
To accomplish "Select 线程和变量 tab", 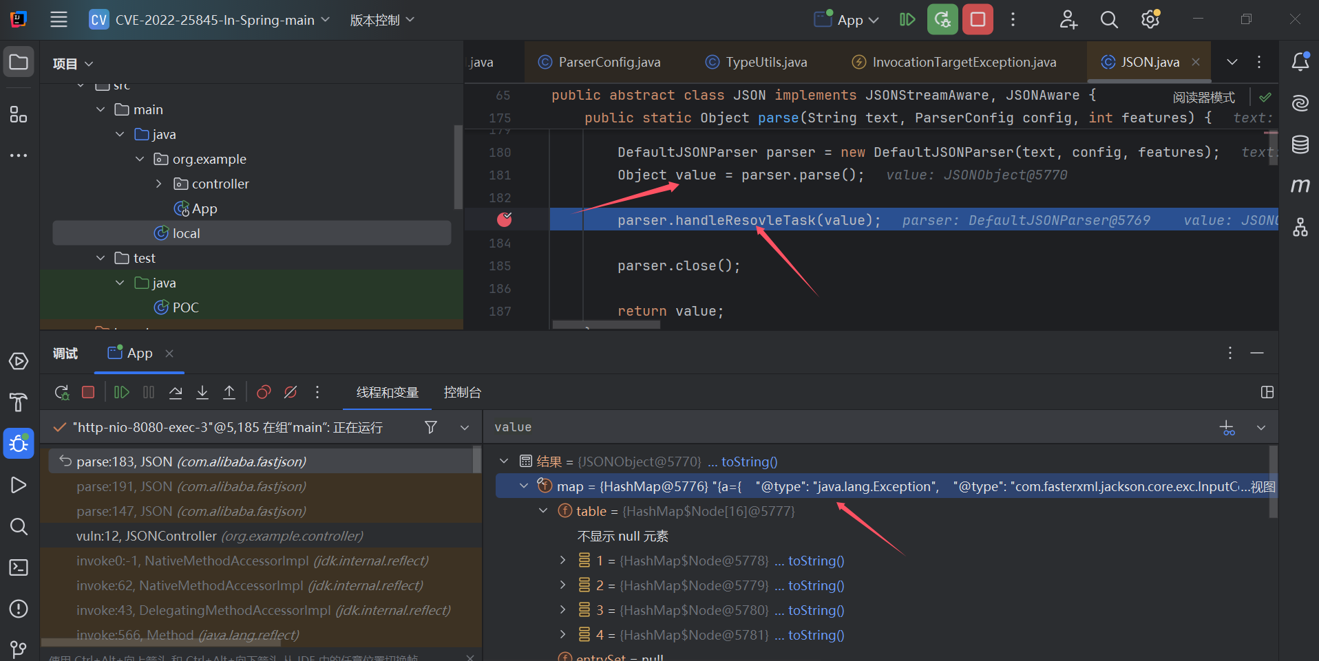I will (388, 392).
